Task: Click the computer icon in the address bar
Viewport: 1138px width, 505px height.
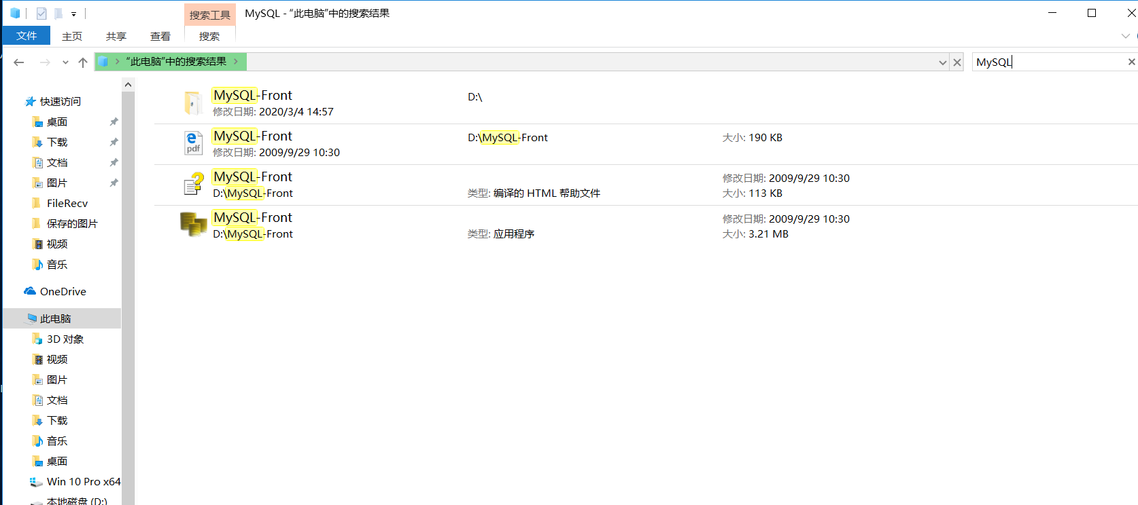Action: pyautogui.click(x=103, y=62)
